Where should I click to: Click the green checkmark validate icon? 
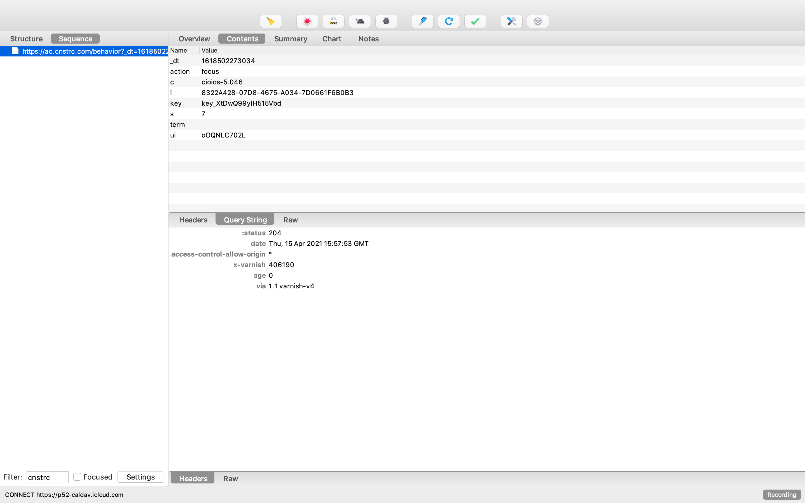(475, 22)
